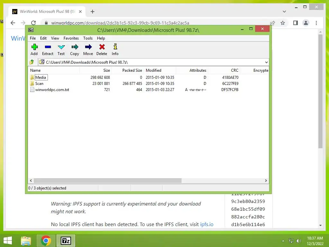Sort by Modified column header
The width and height of the screenshot is (329, 247).
160,70
